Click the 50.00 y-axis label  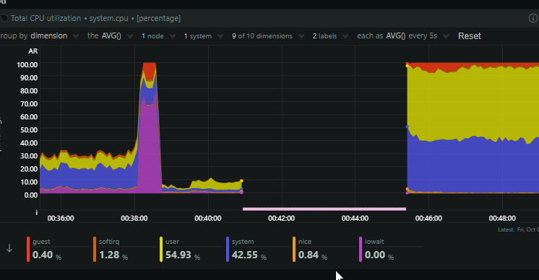tap(28, 130)
